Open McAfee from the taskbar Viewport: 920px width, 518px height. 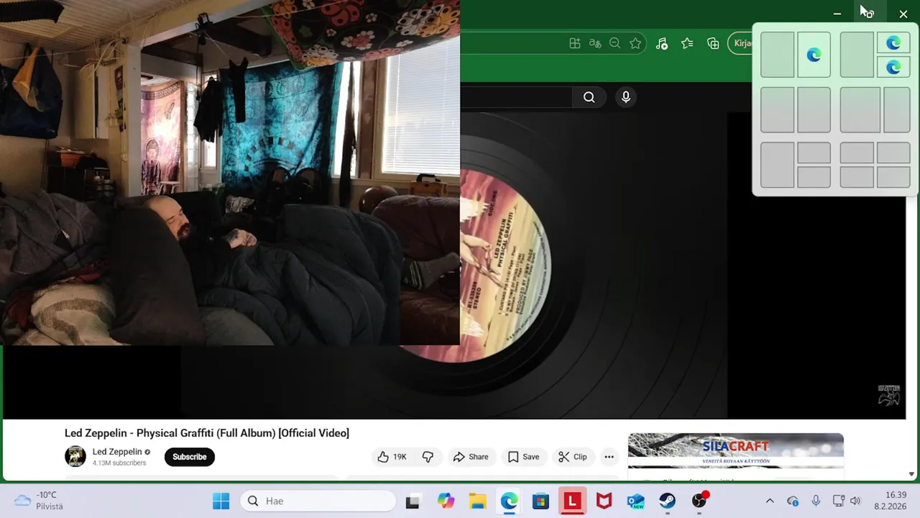coord(604,501)
